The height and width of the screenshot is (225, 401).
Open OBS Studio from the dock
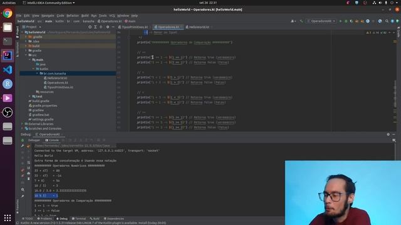(8, 112)
